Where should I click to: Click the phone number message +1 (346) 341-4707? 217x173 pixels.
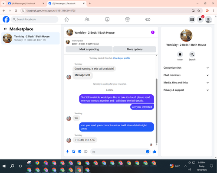(x=85, y=140)
